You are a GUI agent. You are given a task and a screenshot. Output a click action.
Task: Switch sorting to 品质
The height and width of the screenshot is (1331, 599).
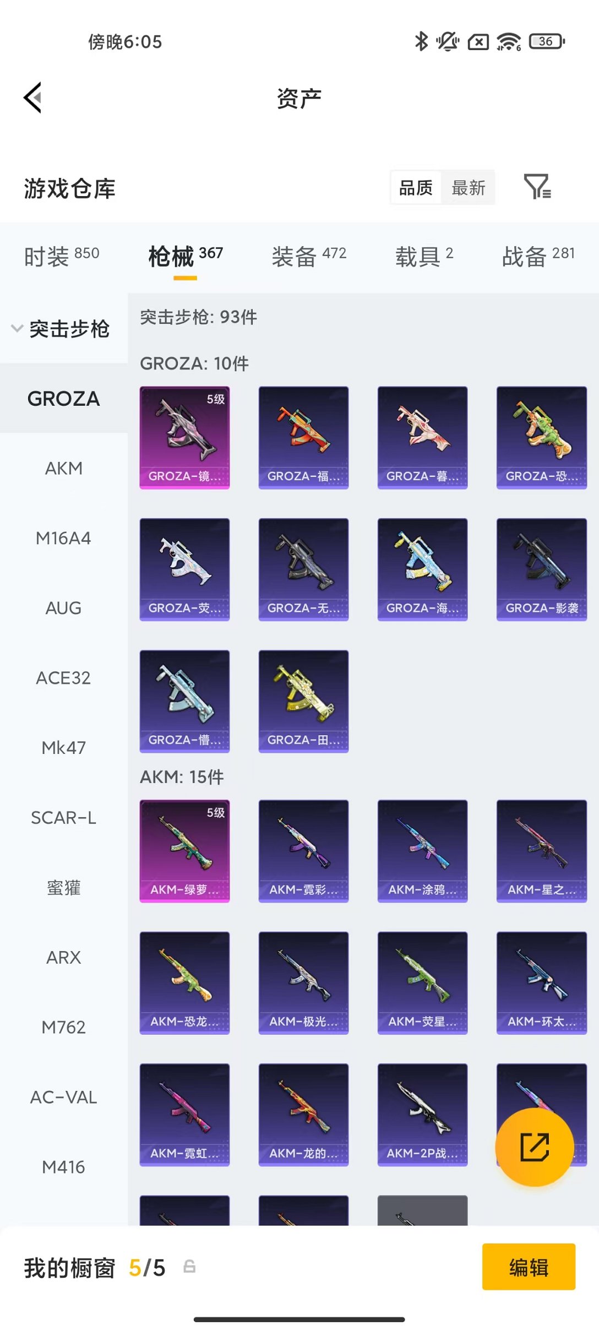416,188
